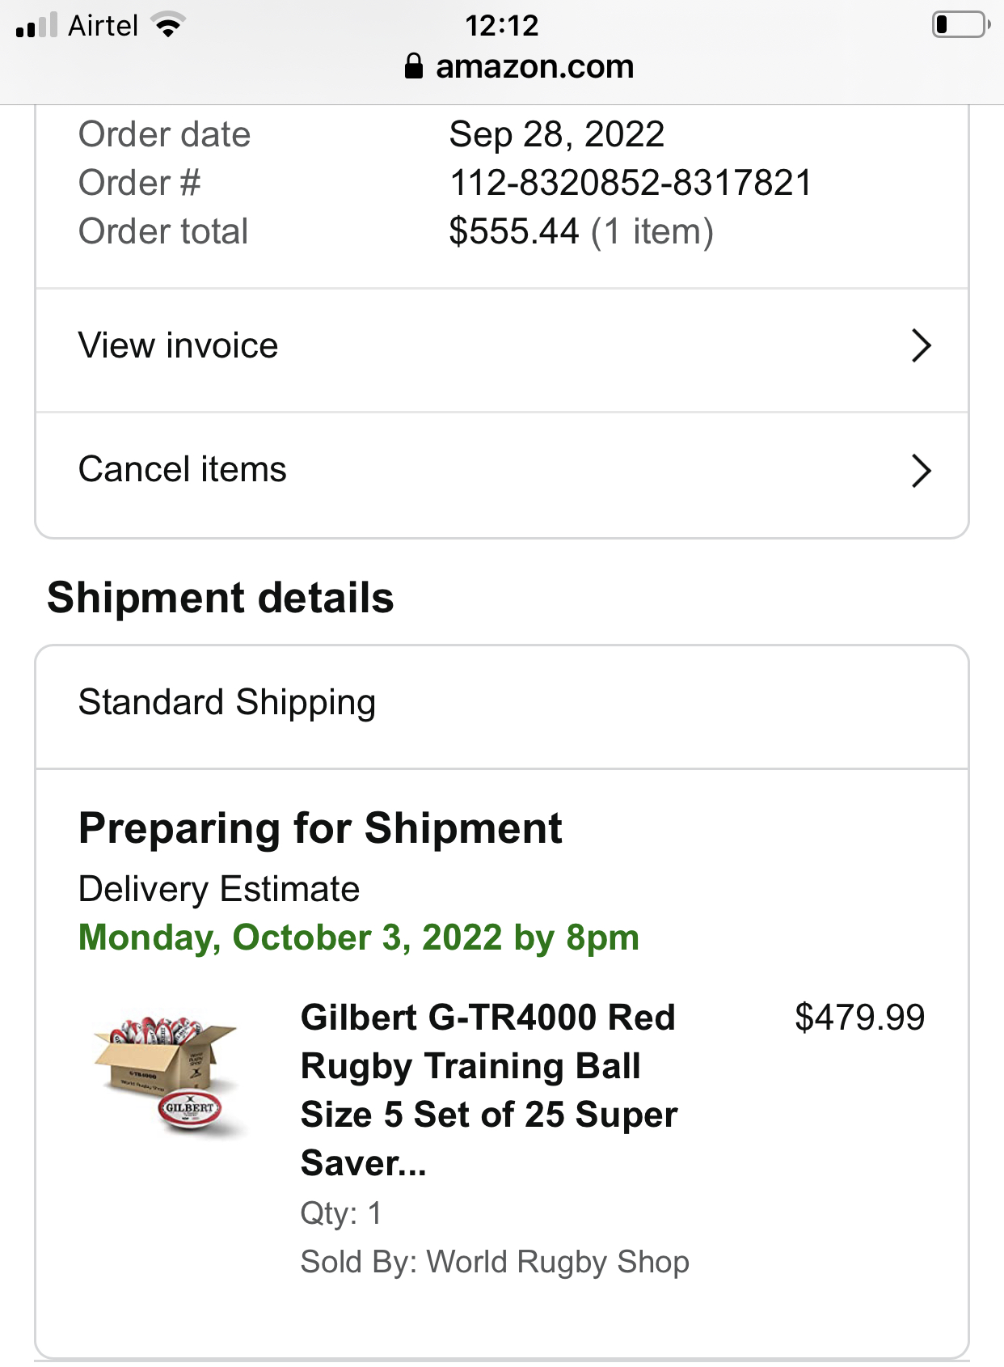Tap the padlock secure-site icon
1004x1367 pixels.
(x=414, y=66)
